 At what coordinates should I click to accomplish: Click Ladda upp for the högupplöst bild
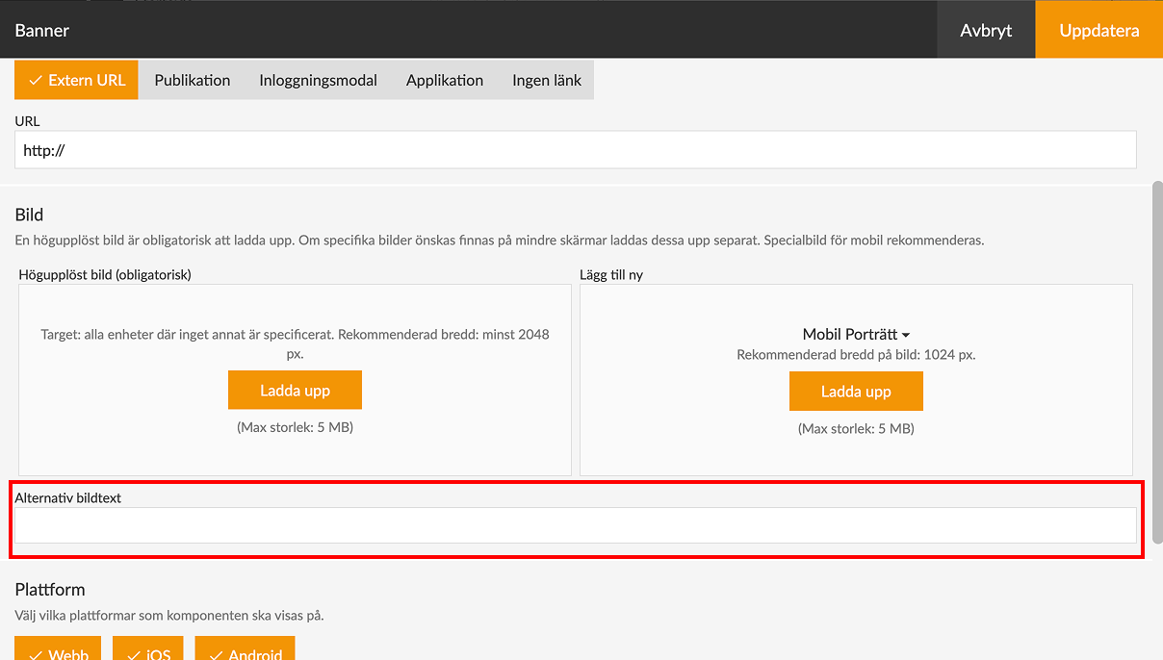coord(295,391)
